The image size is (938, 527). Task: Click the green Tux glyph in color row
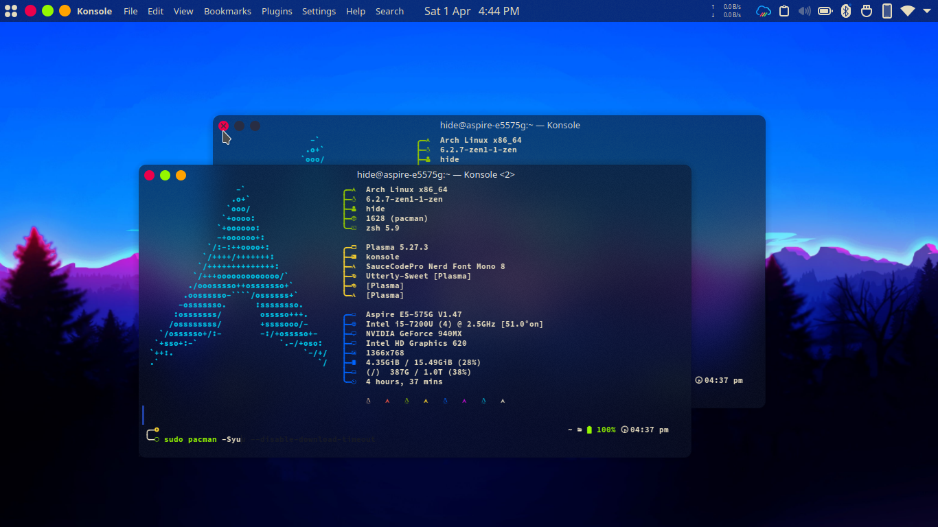tap(407, 401)
